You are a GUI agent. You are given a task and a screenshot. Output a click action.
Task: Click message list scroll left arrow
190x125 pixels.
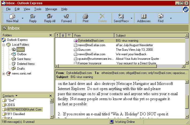coord(57,66)
